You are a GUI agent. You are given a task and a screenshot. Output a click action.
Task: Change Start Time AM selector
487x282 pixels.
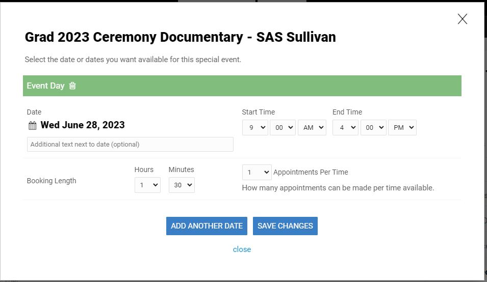click(312, 128)
